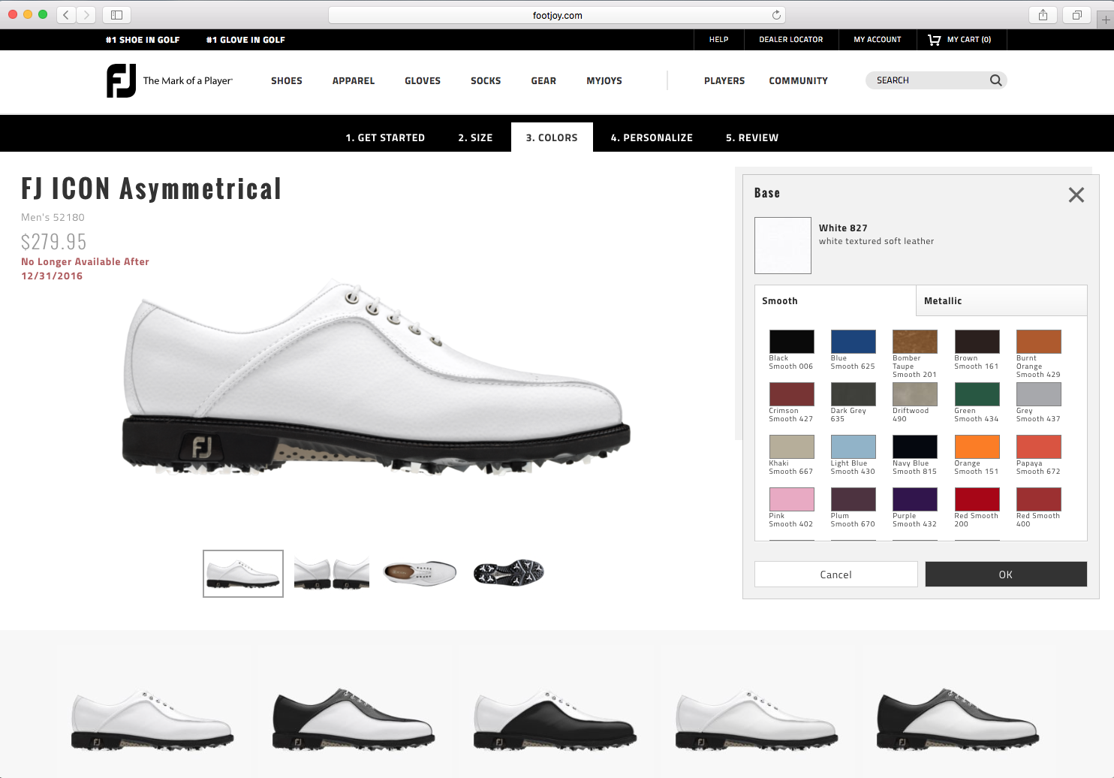1114x778 pixels.
Task: Select the first all-white preset shoe
Action: click(x=153, y=719)
